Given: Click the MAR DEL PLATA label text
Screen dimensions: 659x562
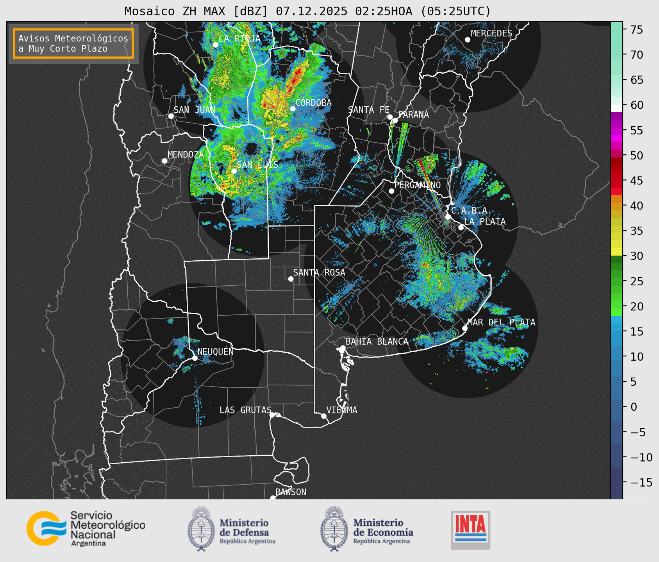Looking at the screenshot, I should 501,322.
